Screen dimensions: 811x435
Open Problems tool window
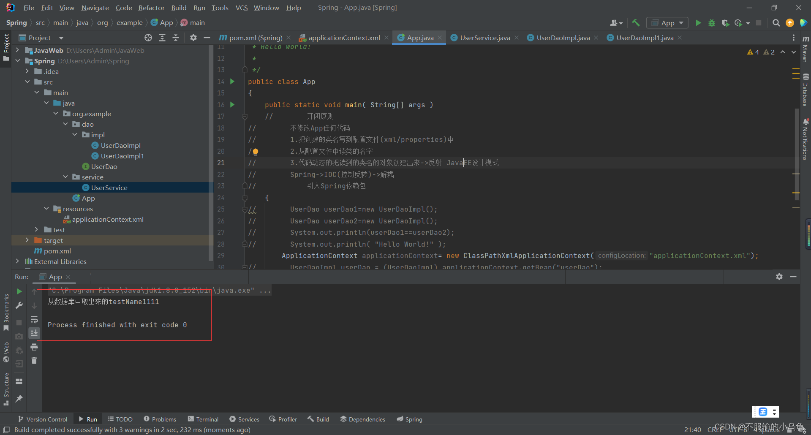tap(160, 419)
